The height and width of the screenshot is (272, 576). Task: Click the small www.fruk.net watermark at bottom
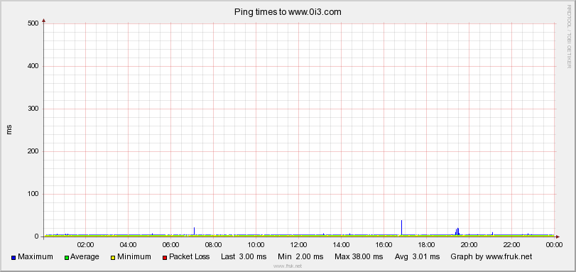pos(288,266)
